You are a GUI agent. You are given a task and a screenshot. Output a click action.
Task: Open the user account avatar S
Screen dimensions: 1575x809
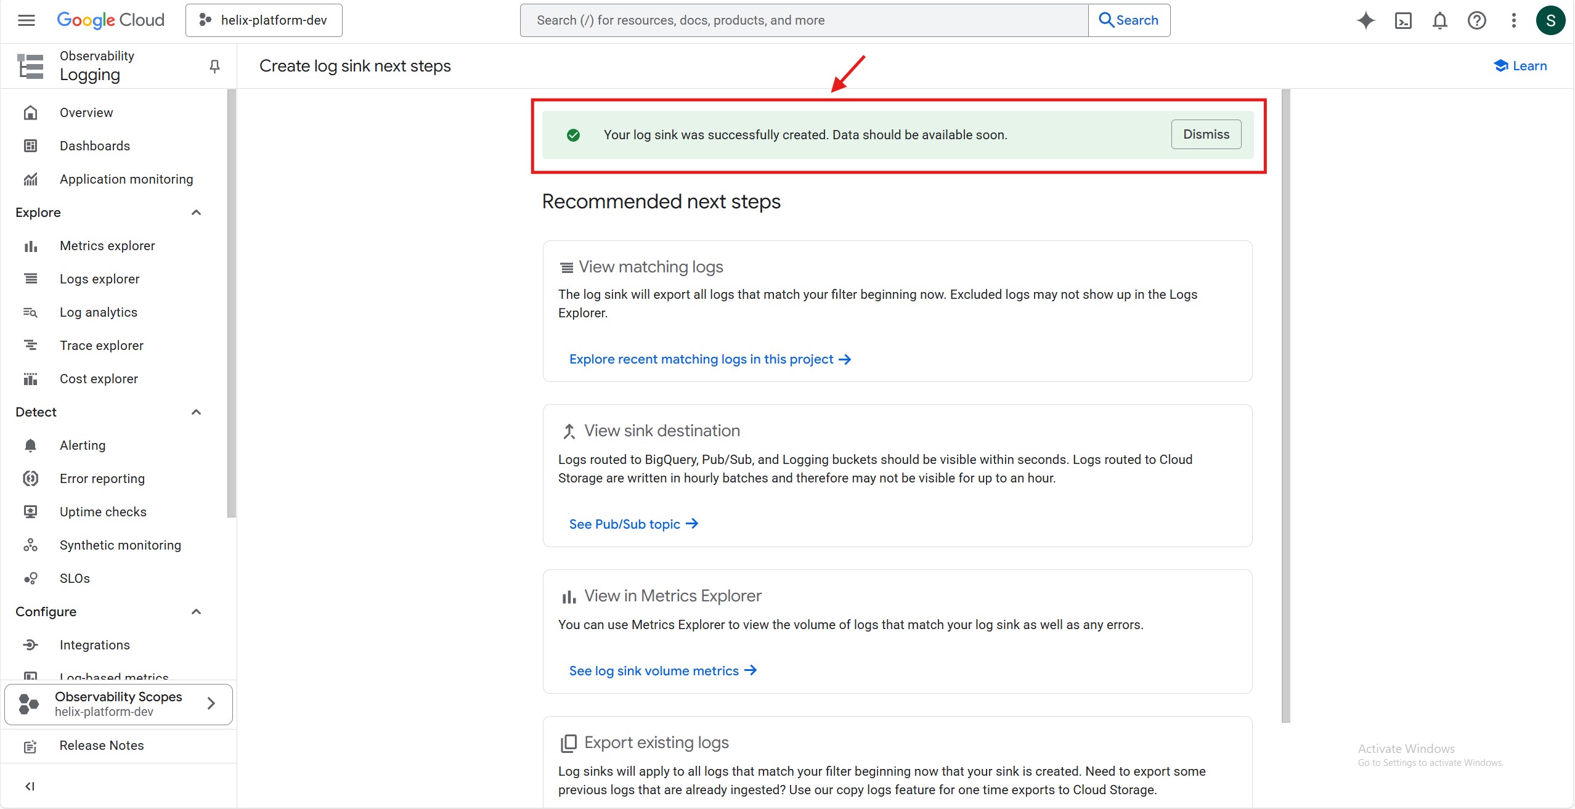(x=1550, y=20)
